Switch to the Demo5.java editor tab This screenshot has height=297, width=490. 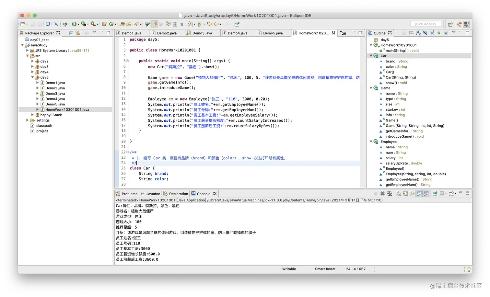(x=273, y=33)
